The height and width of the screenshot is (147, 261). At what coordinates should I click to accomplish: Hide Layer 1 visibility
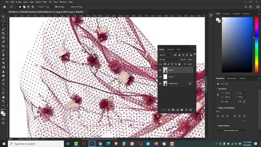pyautogui.click(x=160, y=77)
